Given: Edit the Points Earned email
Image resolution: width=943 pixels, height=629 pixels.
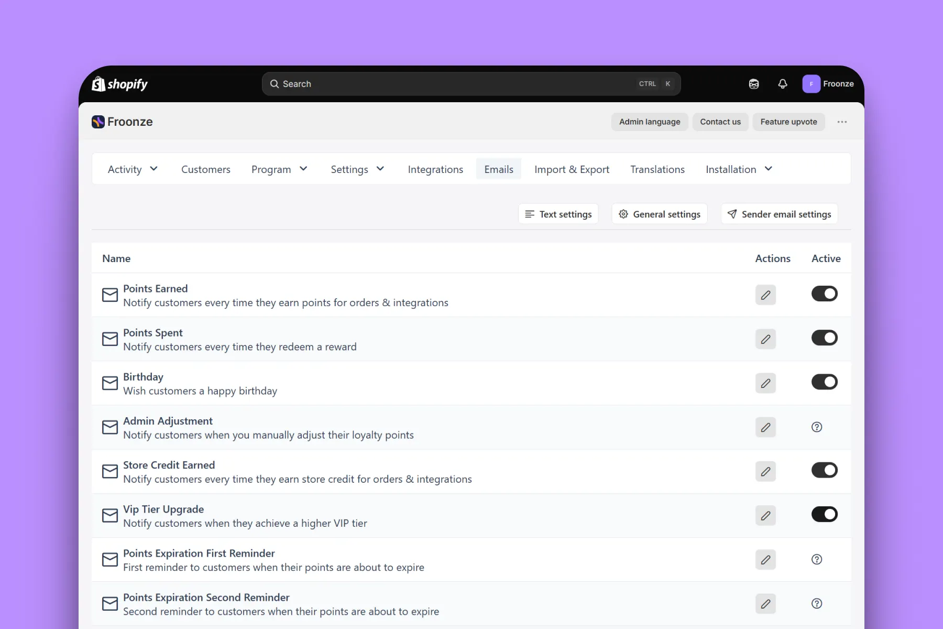Looking at the screenshot, I should point(765,295).
